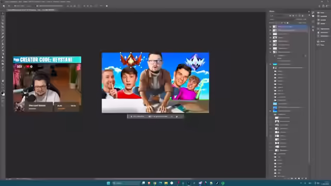Click the delete layer trash icon
Screen dimensions: 331x186
click(x=306, y=178)
